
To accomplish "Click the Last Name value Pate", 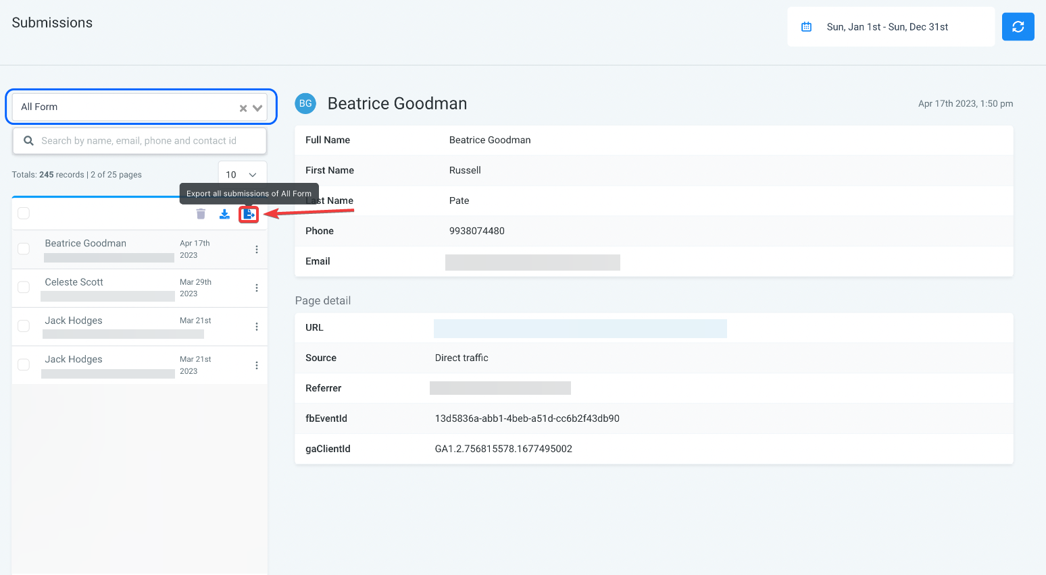I will point(459,200).
